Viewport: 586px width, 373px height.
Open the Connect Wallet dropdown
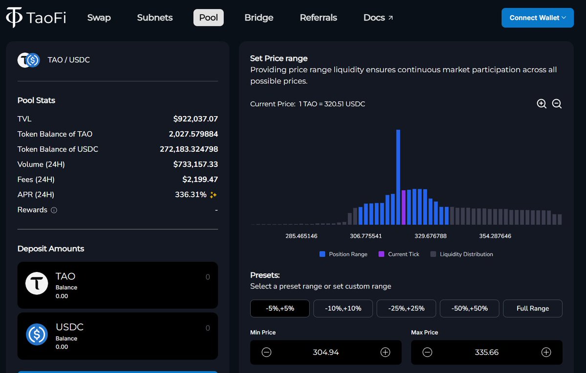tap(538, 18)
